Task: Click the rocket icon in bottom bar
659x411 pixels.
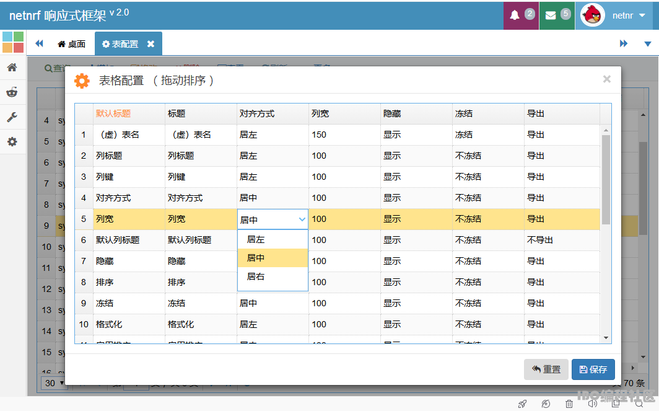Action: pos(522,404)
